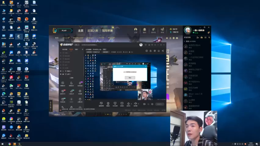The image size is (260, 146).
Task: Open the 主页 tab in League client
Action: 81,30
